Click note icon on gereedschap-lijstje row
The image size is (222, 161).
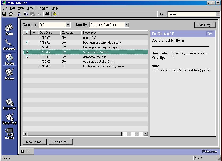point(27,57)
